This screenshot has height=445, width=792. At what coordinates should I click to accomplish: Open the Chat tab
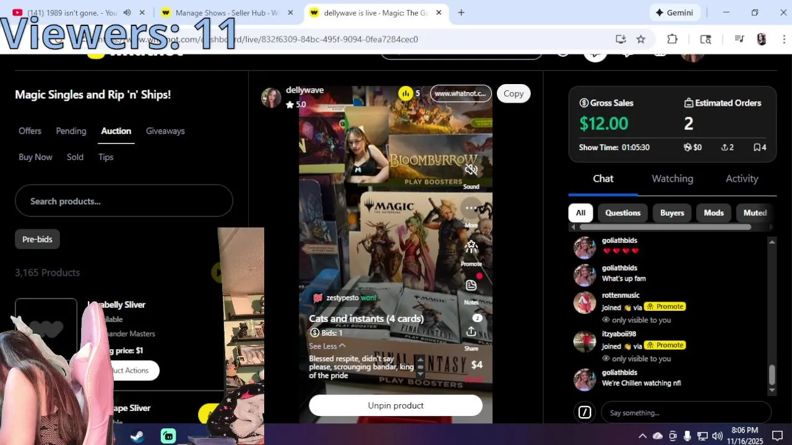click(x=603, y=179)
